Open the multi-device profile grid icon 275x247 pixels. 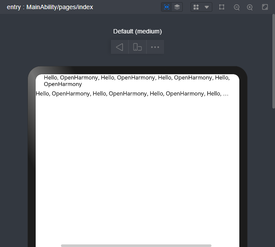coord(196,7)
